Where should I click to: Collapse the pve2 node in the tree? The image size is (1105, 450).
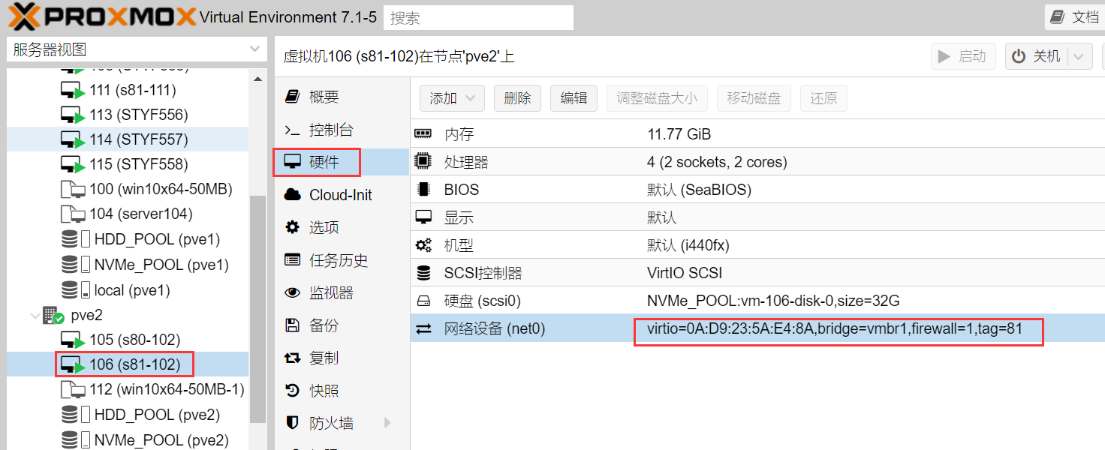[35, 315]
